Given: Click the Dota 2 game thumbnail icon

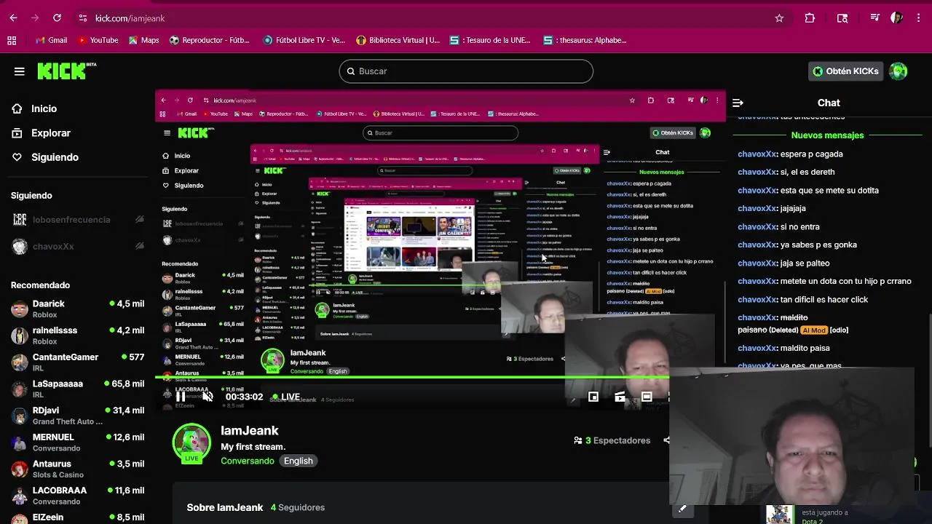Looking at the screenshot, I should 779,515.
